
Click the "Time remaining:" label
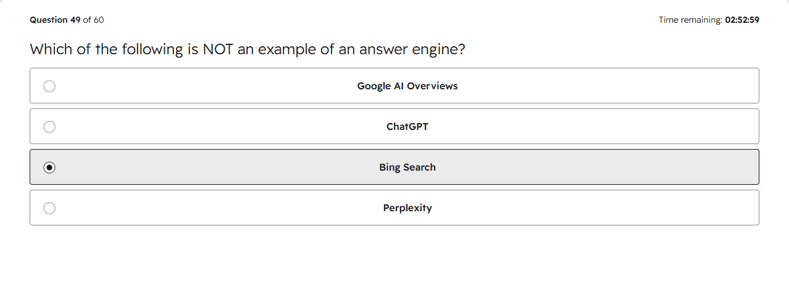690,20
